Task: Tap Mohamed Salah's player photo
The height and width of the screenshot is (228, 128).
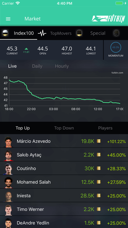Action: (8, 182)
